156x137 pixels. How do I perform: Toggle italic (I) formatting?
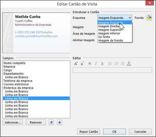click(96, 63)
